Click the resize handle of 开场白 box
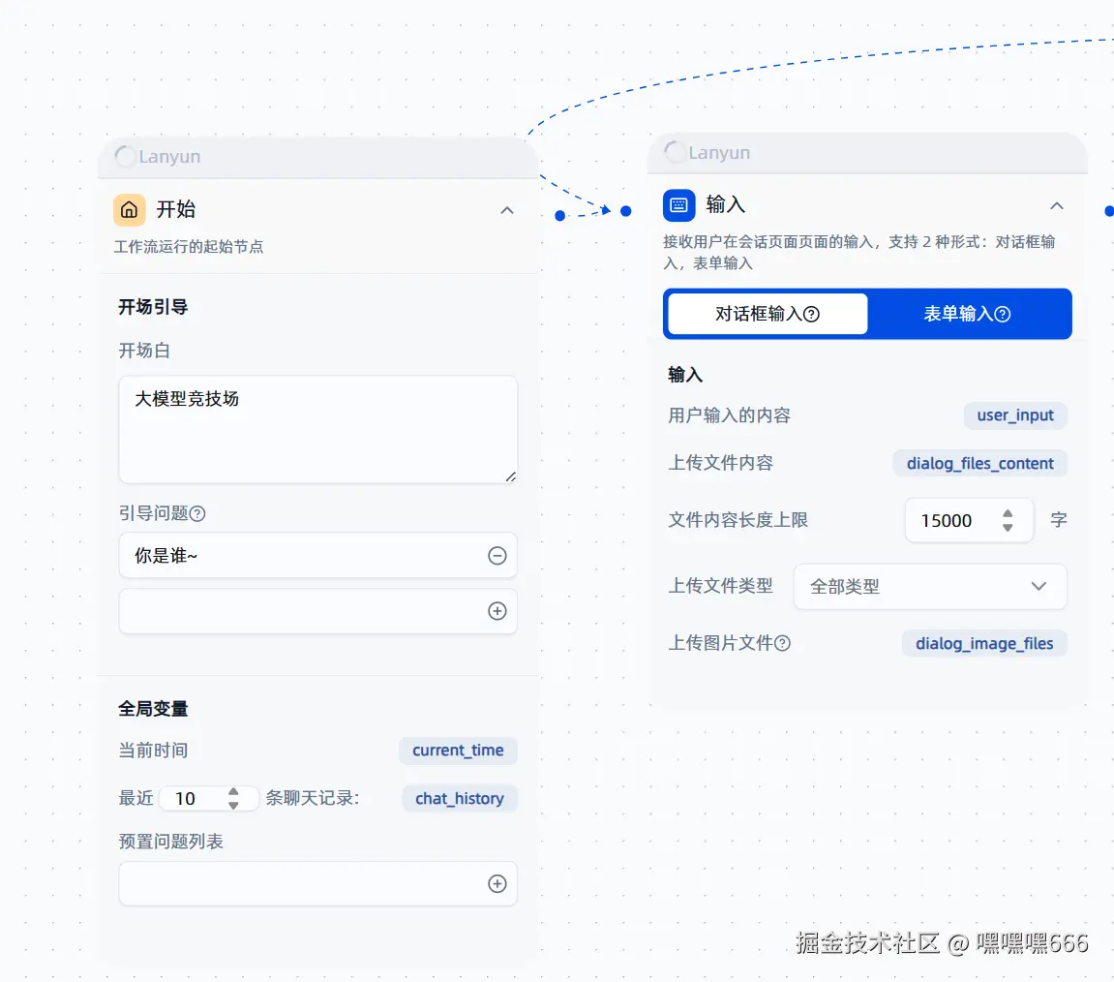The width and height of the screenshot is (1114, 982). pyautogui.click(x=511, y=477)
